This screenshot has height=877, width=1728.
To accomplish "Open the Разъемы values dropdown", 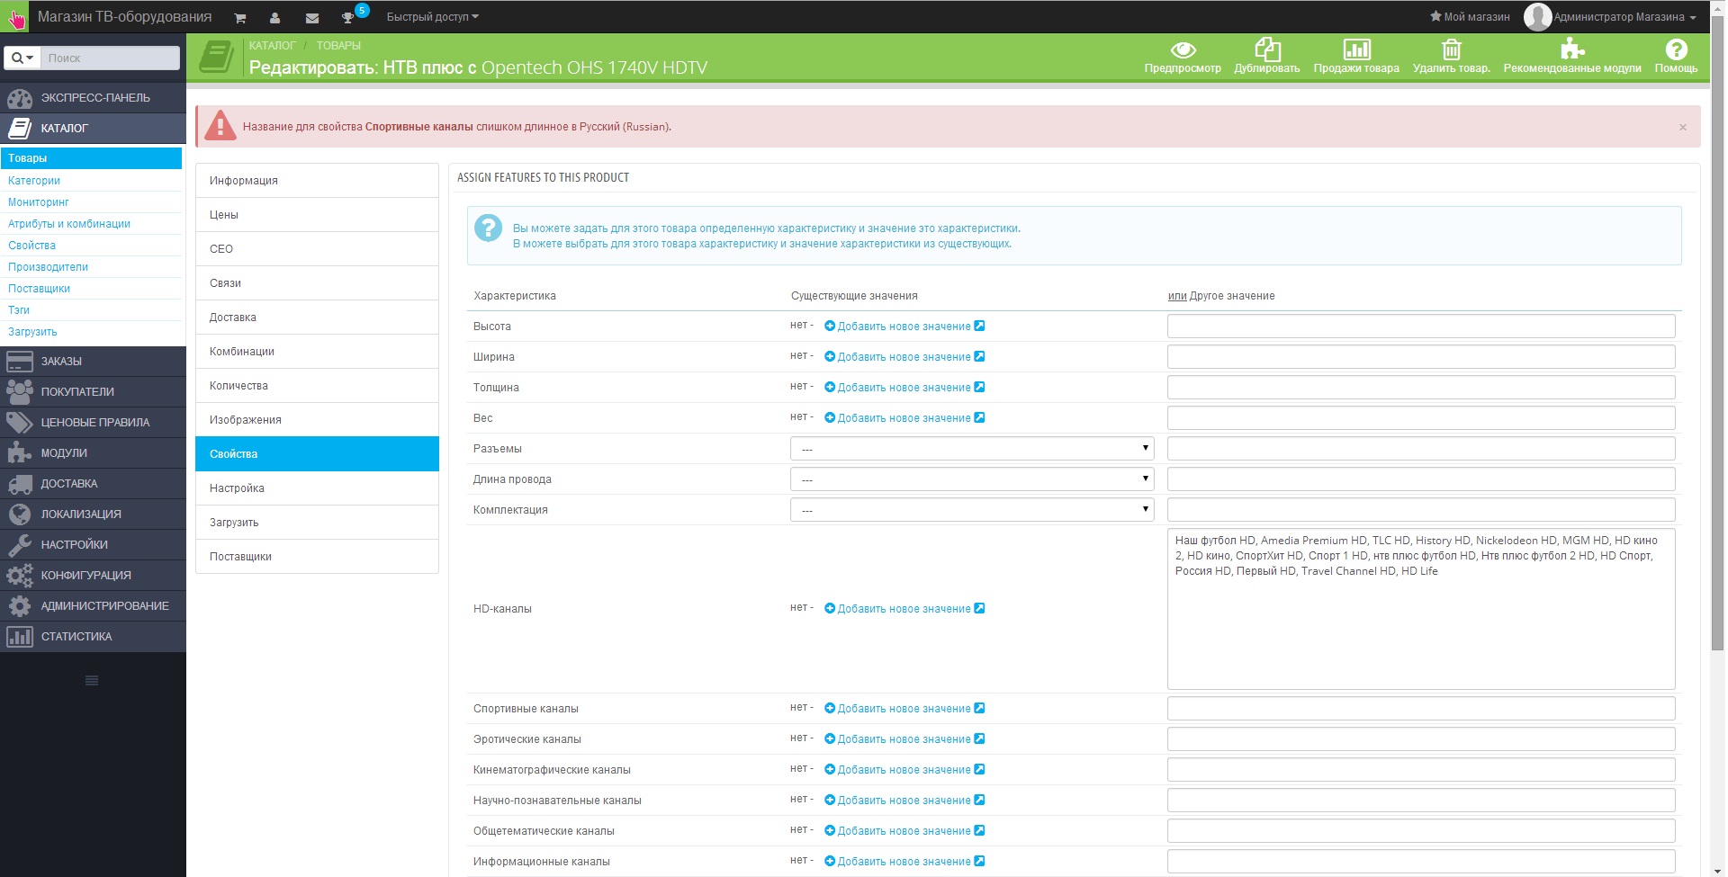I will [972, 448].
